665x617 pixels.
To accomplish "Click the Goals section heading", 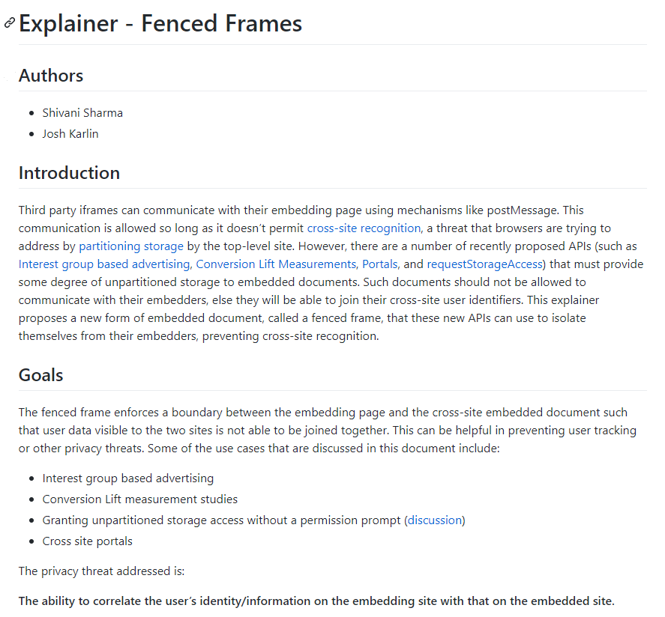I will point(40,375).
